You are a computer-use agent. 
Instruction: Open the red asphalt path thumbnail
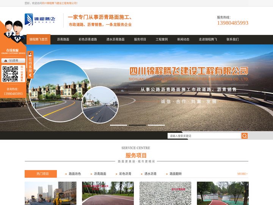point(108,193)
